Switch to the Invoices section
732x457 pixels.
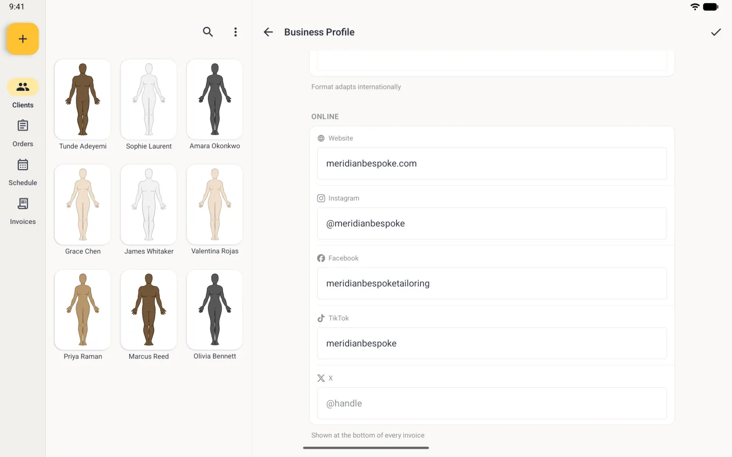[x=23, y=211]
